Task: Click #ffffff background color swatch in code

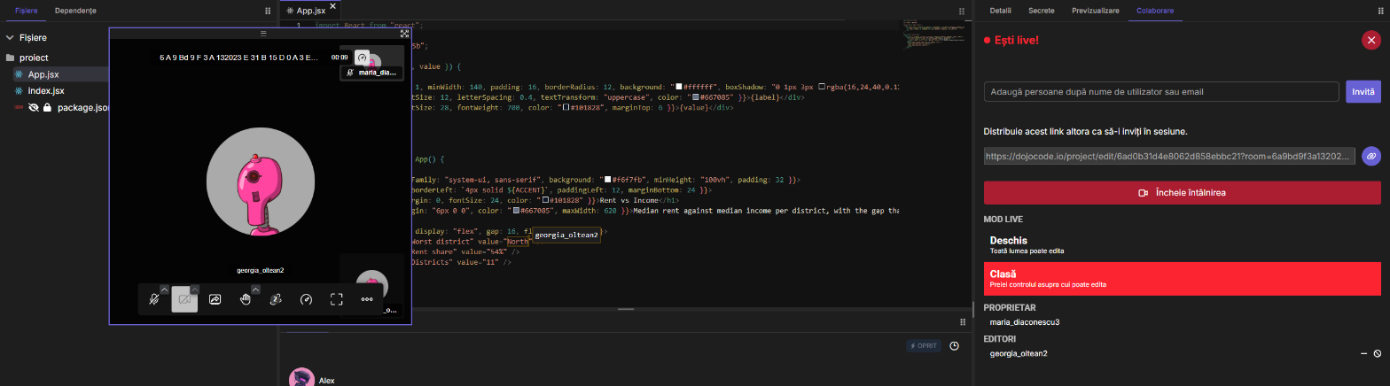Action: coord(678,87)
